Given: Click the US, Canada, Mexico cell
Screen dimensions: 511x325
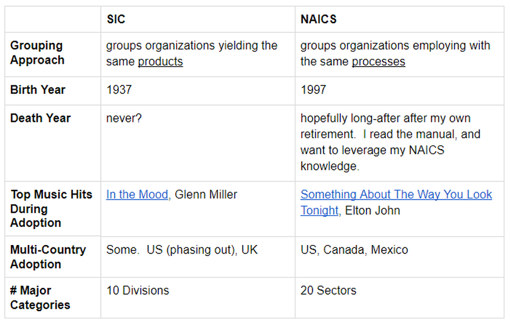Looking at the screenshot, I should tap(399, 257).
